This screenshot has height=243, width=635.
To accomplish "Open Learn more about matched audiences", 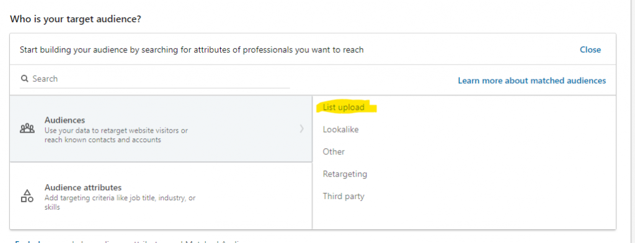I will (x=531, y=81).
